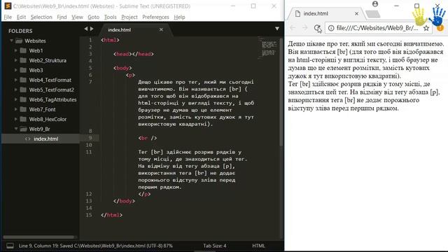The image size is (448, 252).
Task: Expand the Web5_TextFormat2 folder
Action: 16,90
